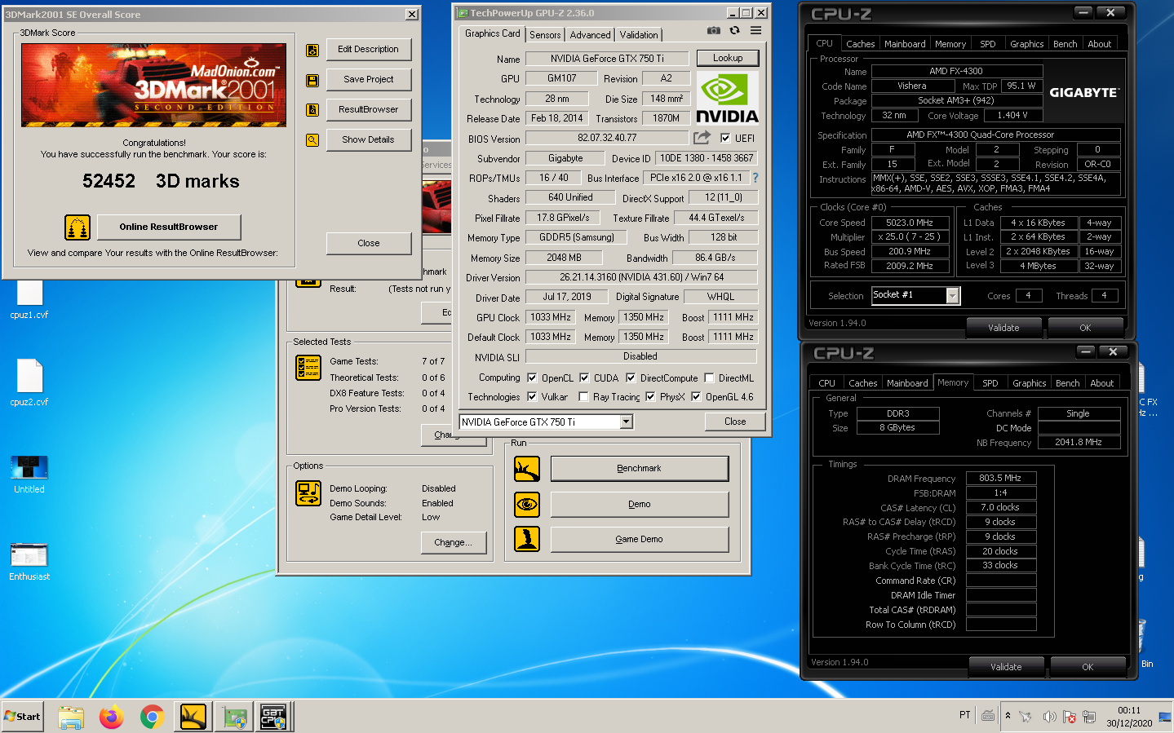Launch Chrome from the taskbar
Image resolution: width=1174 pixels, height=733 pixels.
[152, 717]
